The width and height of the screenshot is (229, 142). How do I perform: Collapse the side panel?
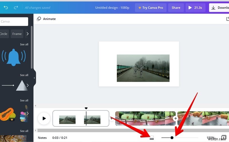tap(34, 78)
